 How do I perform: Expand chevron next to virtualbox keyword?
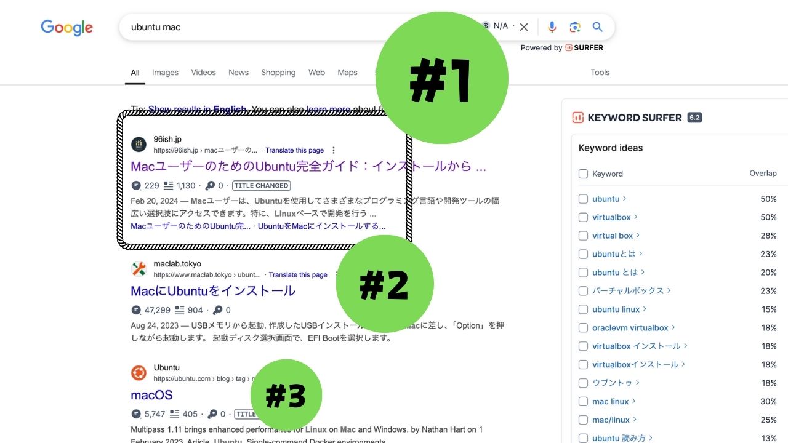pyautogui.click(x=636, y=217)
